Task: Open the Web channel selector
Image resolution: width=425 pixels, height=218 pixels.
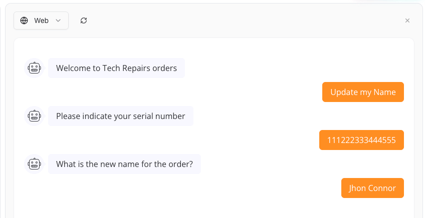Action: click(x=41, y=20)
